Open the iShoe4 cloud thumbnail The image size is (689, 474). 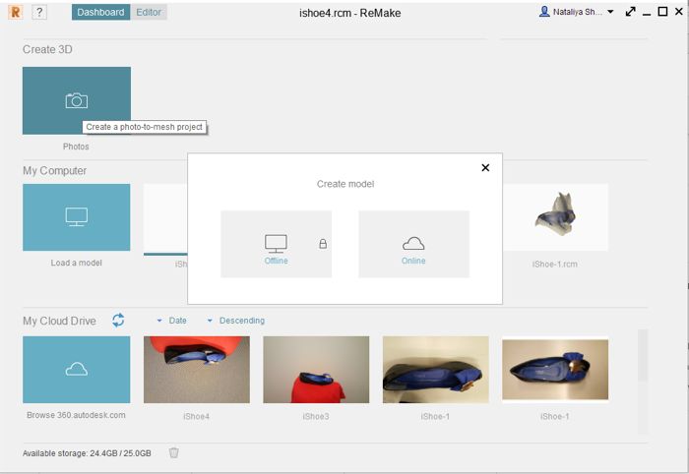(197, 370)
